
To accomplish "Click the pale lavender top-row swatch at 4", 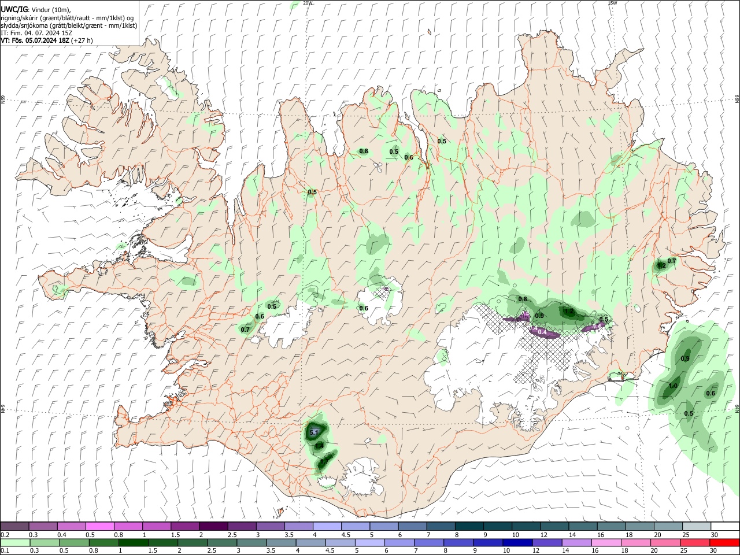I will point(327,526).
